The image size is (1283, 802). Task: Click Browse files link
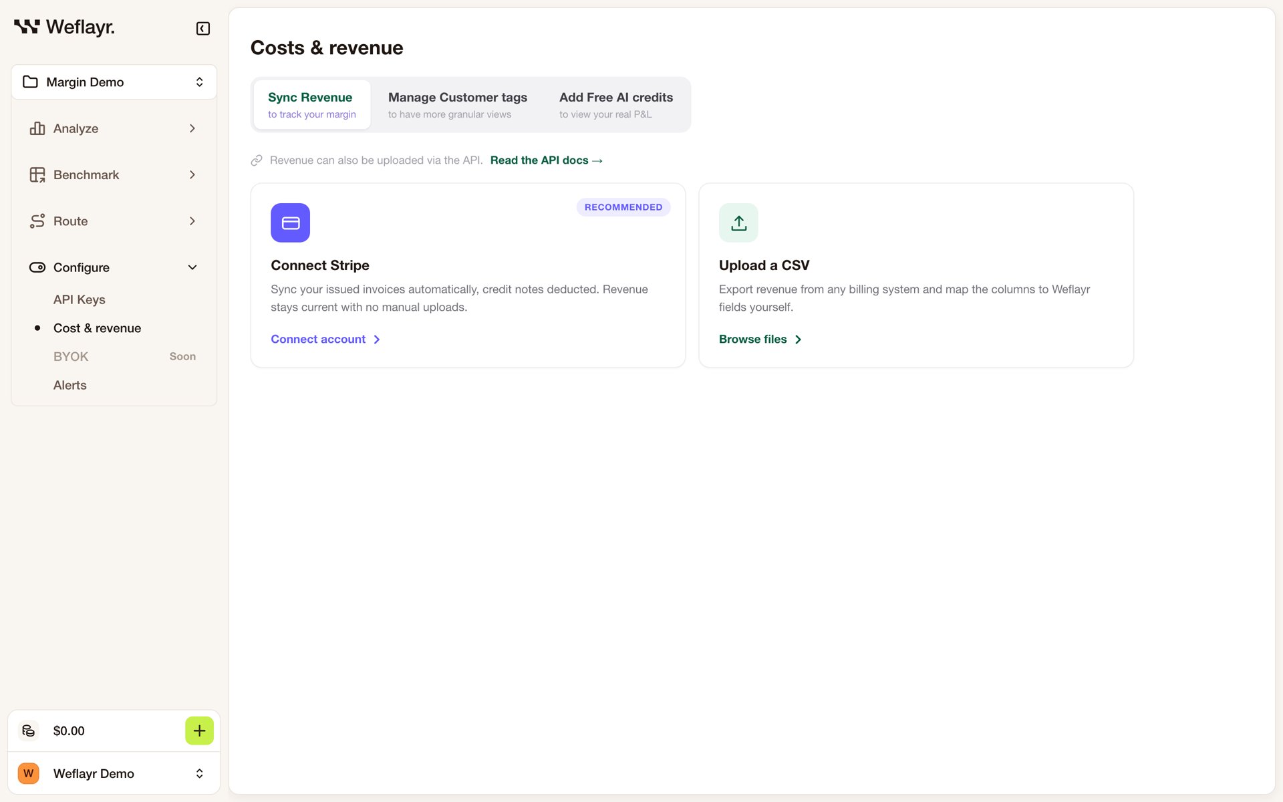[x=760, y=340]
